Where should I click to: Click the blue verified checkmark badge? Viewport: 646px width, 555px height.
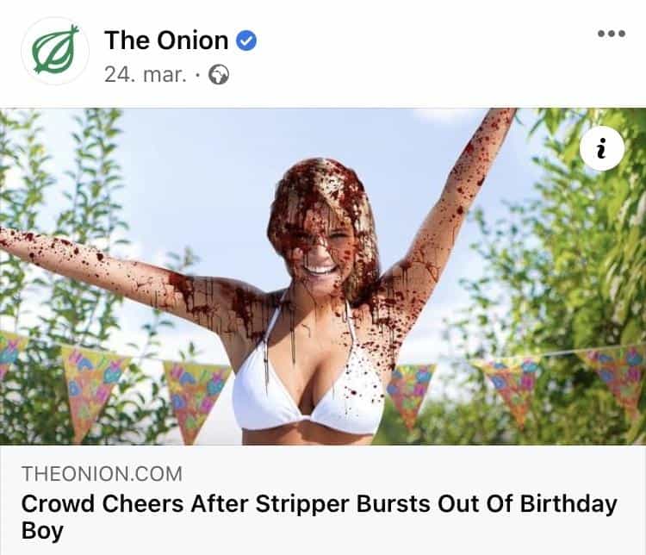(x=246, y=41)
